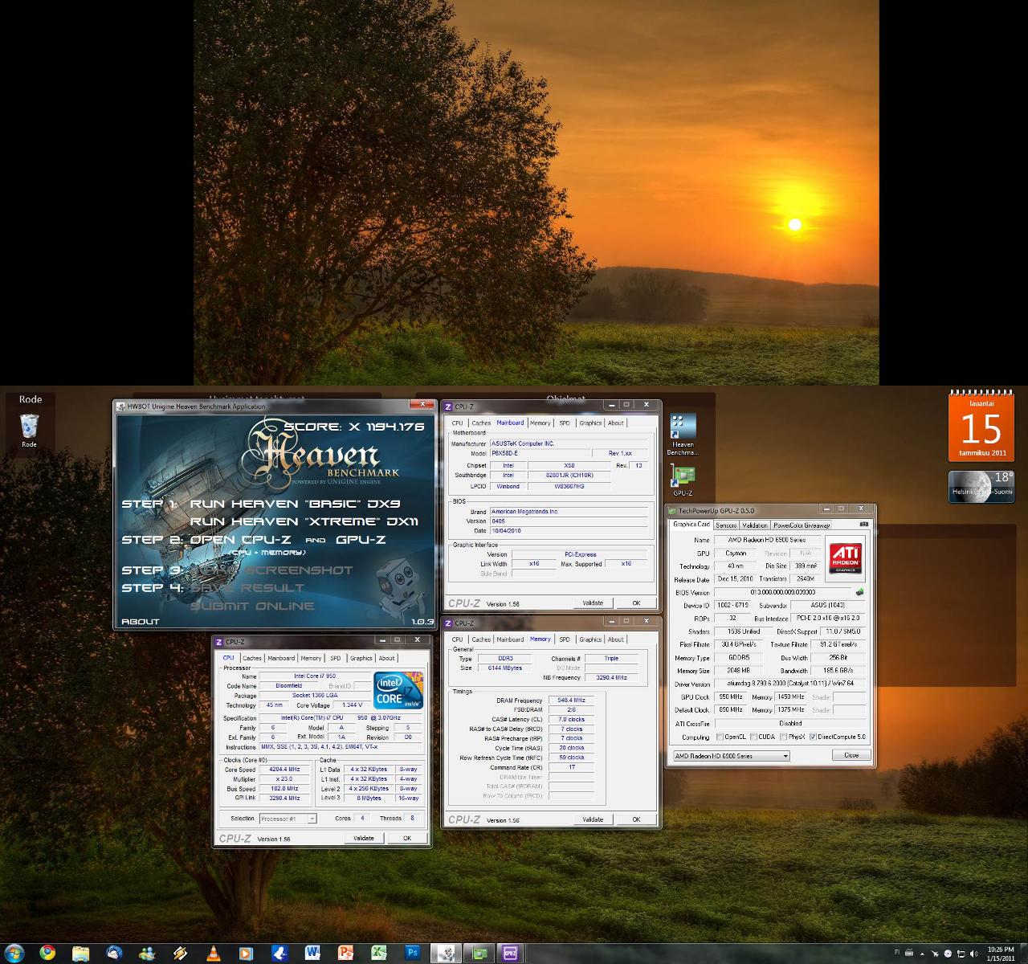The height and width of the screenshot is (964, 1028).
Task: Click the memory Size value 6144 MBytes
Action: pos(505,668)
